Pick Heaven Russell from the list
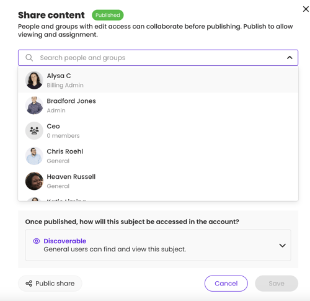This screenshot has height=301, width=310. coord(158,181)
